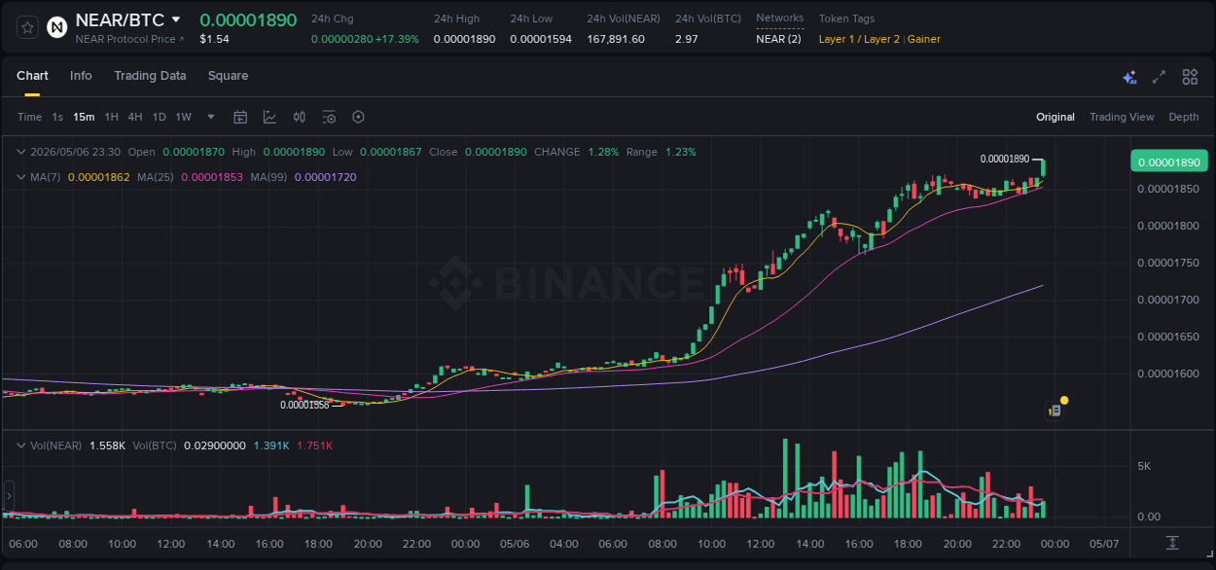This screenshot has height=570, width=1216.
Task: Open the Trading Data tab
Action: coord(150,76)
